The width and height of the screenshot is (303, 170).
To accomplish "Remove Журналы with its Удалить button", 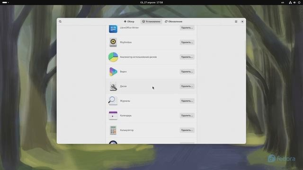I will (187, 101).
